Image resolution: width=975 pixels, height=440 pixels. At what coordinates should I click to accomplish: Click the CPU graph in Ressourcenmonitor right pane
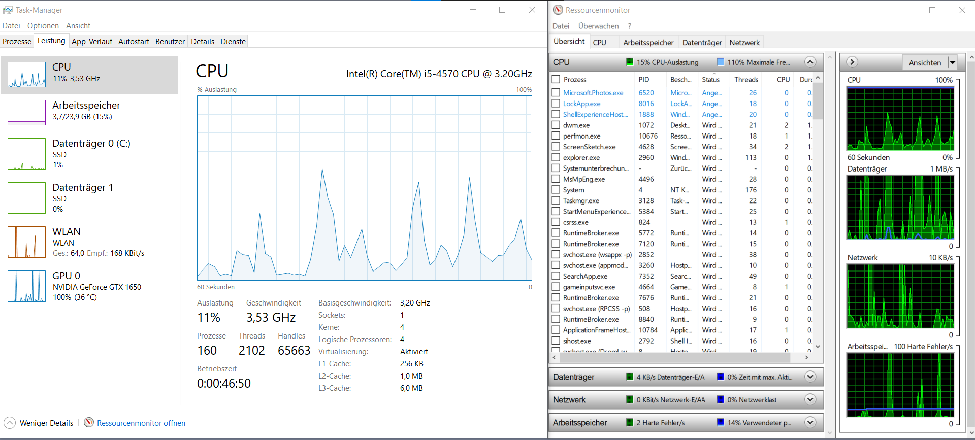coord(900,118)
